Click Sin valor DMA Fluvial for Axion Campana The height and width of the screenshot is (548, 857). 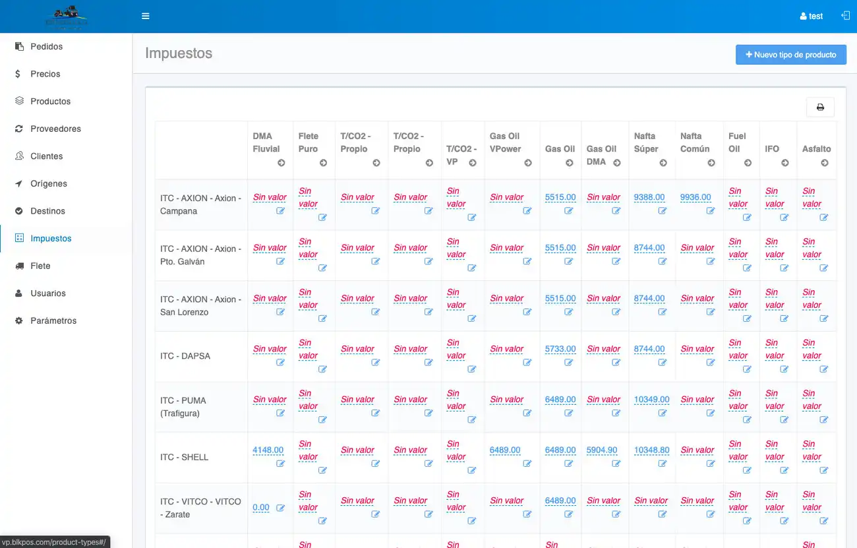point(270,197)
